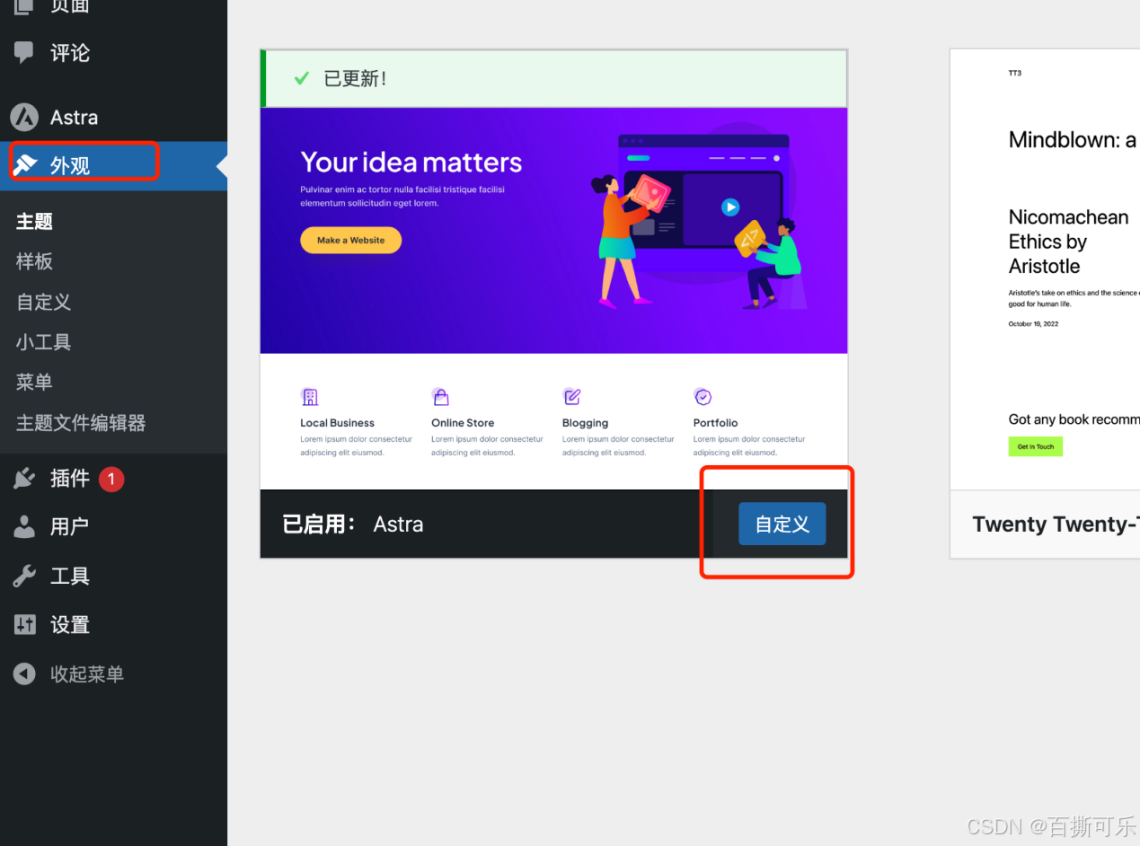Viewport: 1140px width, 846px height.
Task: Click the Online Store bag icon
Action: (440, 397)
